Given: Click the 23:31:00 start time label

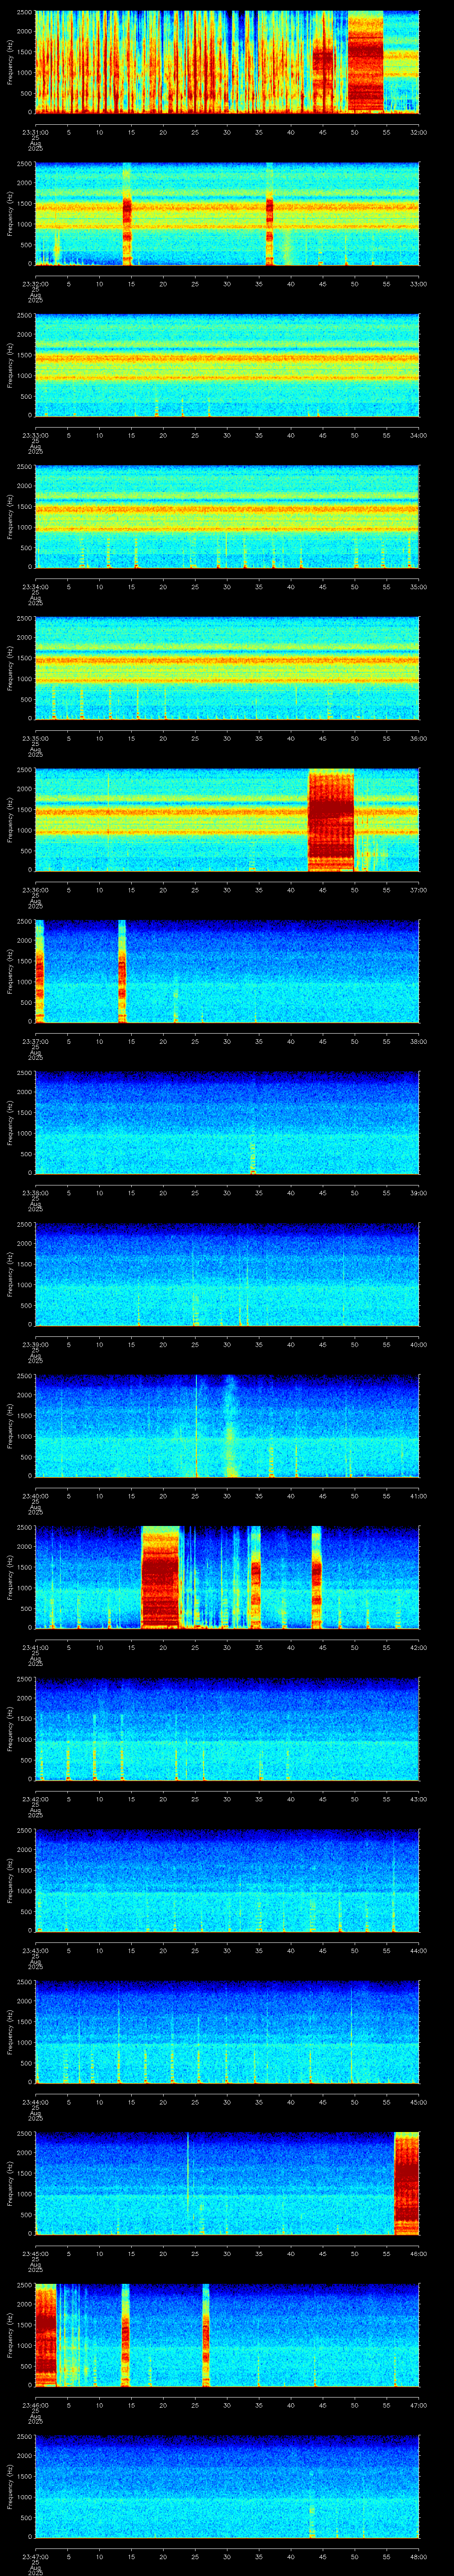Looking at the screenshot, I should tap(35, 131).
